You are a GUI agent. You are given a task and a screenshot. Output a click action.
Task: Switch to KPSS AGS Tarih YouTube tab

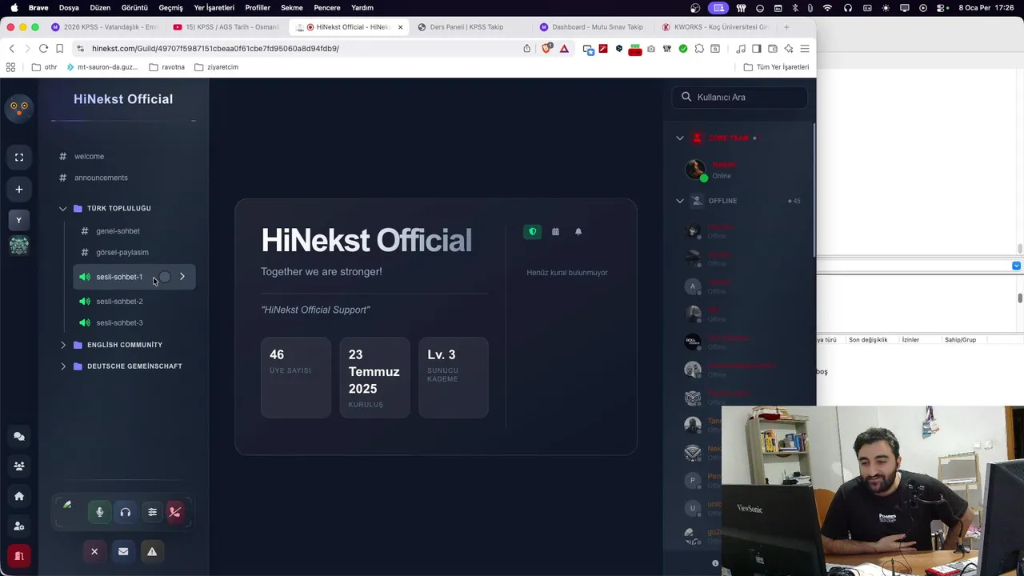tap(227, 27)
